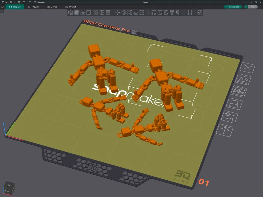Select the Seam painting tool
Viewport: 263px width, 197px height.
point(160,13)
